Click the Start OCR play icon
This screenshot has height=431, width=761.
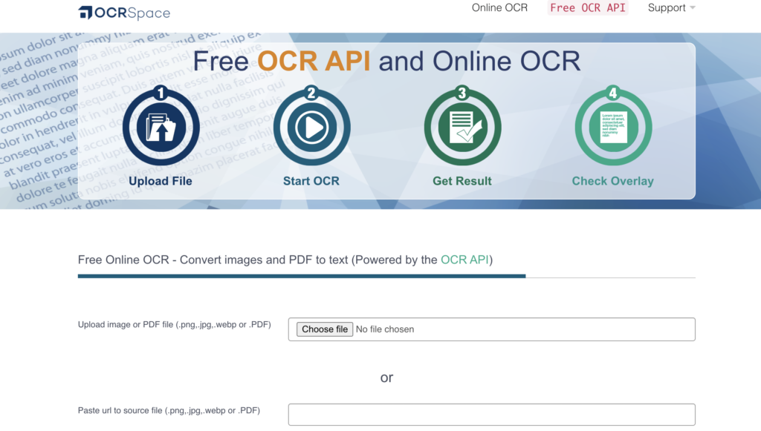point(311,126)
